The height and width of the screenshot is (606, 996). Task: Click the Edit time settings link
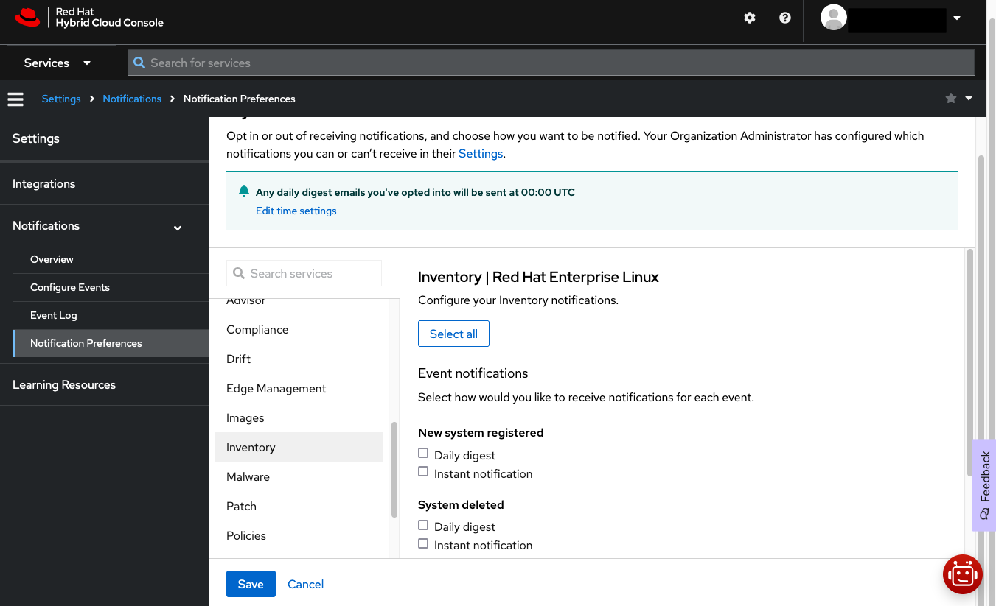click(x=296, y=211)
